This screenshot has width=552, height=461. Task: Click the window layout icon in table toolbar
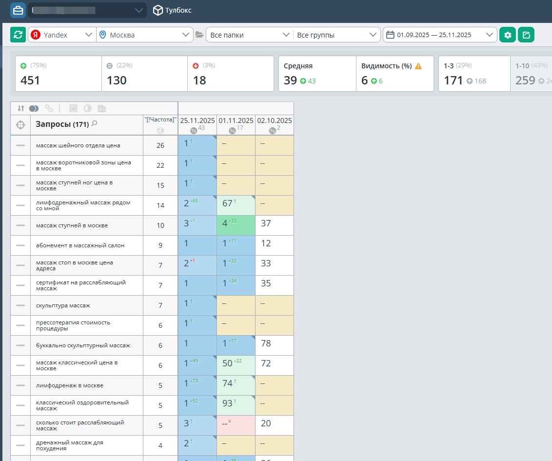pyautogui.click(x=73, y=108)
